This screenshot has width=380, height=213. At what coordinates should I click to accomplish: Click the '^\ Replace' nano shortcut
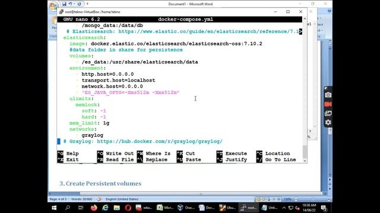click(152, 160)
